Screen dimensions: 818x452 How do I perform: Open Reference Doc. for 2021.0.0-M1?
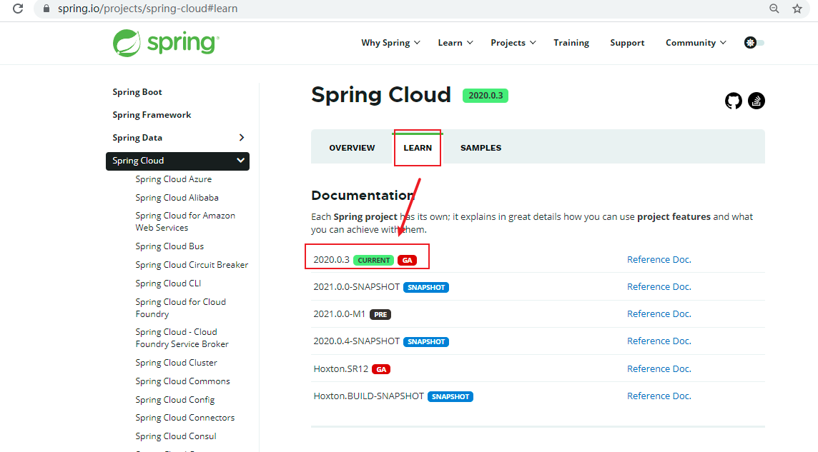pos(659,313)
